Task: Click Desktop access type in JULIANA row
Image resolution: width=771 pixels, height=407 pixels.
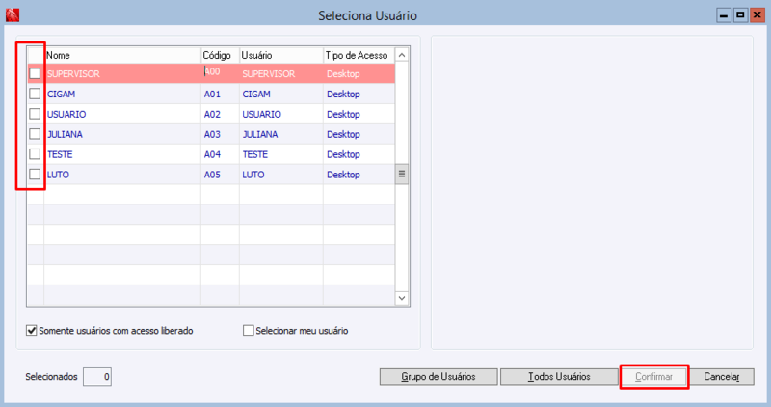Action: pyautogui.click(x=359, y=134)
